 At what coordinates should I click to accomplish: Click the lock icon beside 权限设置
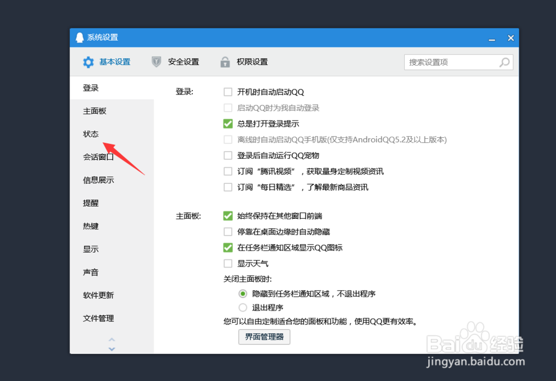225,62
